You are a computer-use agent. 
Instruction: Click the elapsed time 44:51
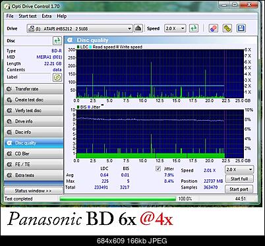coord(241,199)
